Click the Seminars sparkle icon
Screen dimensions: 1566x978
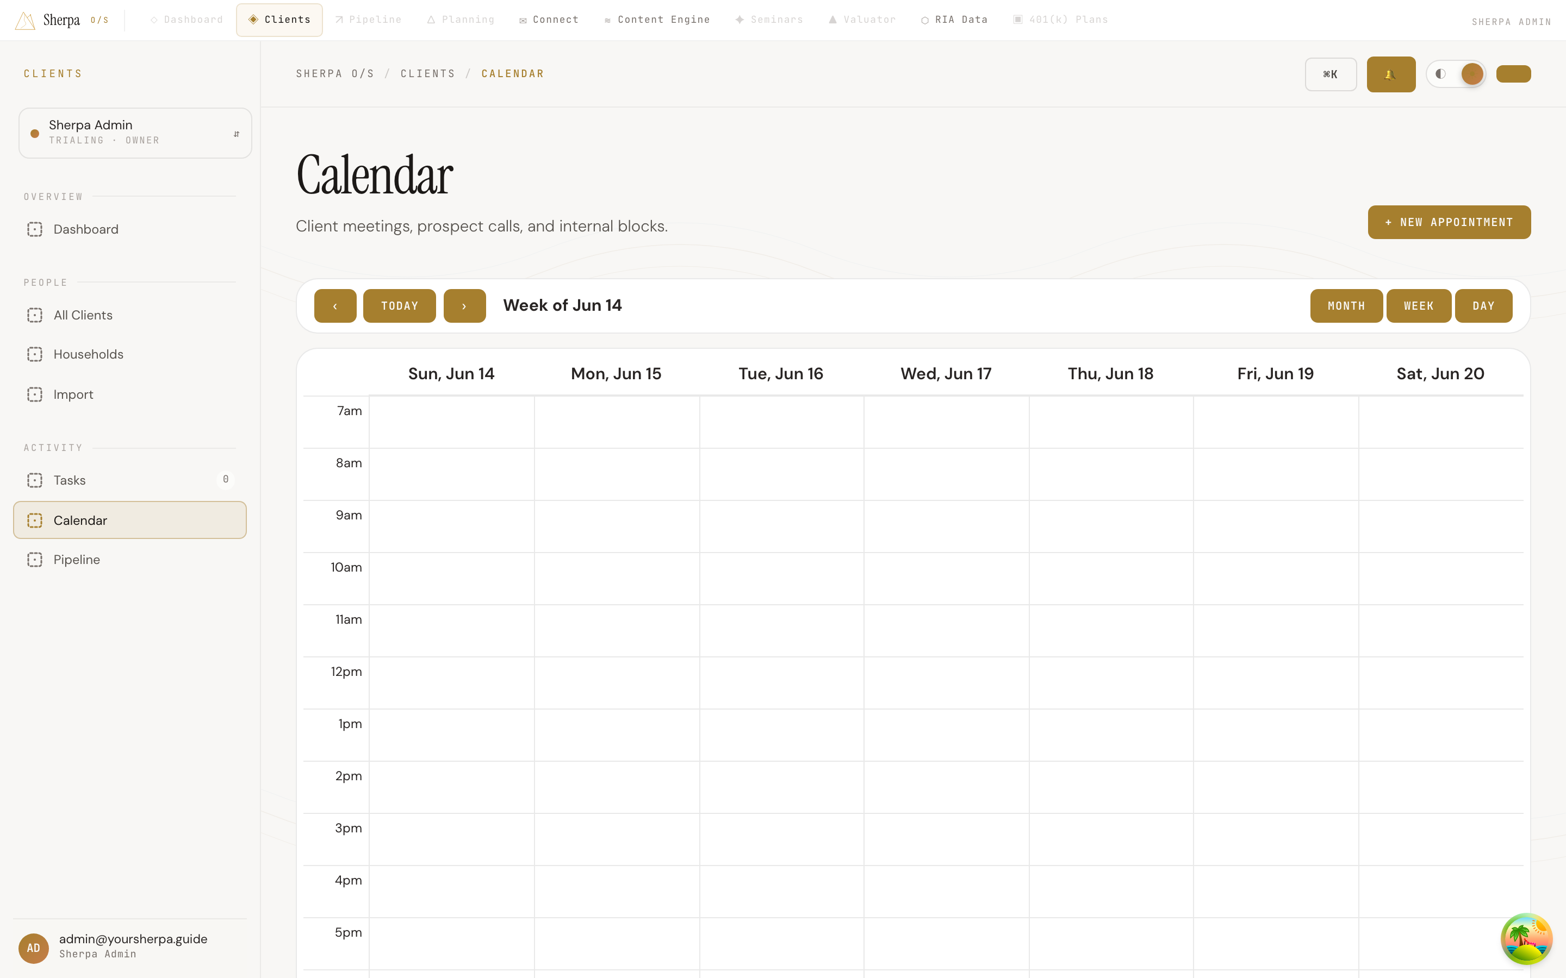tap(739, 20)
